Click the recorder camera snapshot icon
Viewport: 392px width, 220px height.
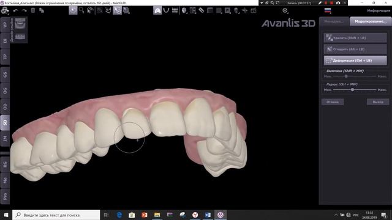coord(338,3)
